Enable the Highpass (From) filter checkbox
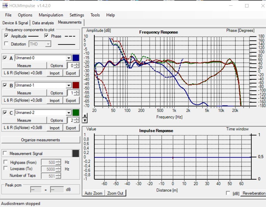 (5, 162)
